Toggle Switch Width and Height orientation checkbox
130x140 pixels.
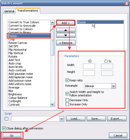(x=67, y=94)
